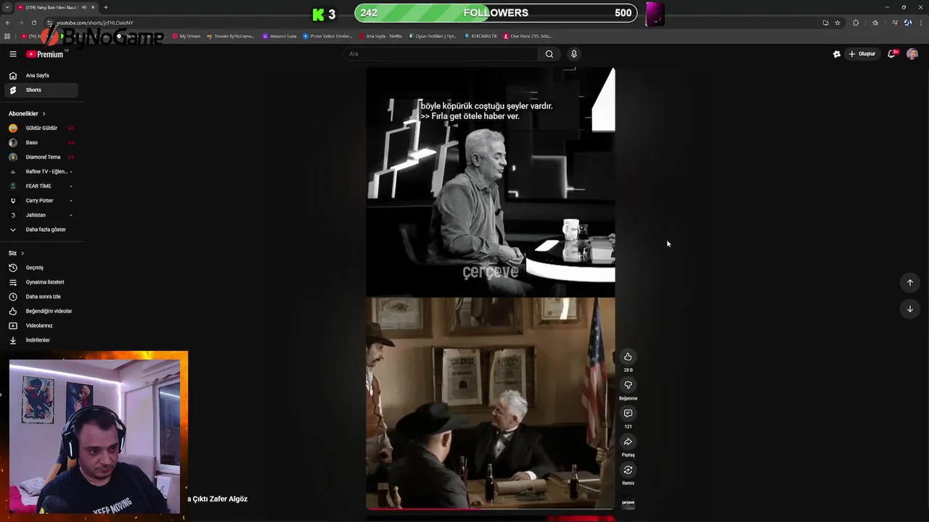Bookmark this page with the star icon
929x522 pixels.
pos(838,22)
